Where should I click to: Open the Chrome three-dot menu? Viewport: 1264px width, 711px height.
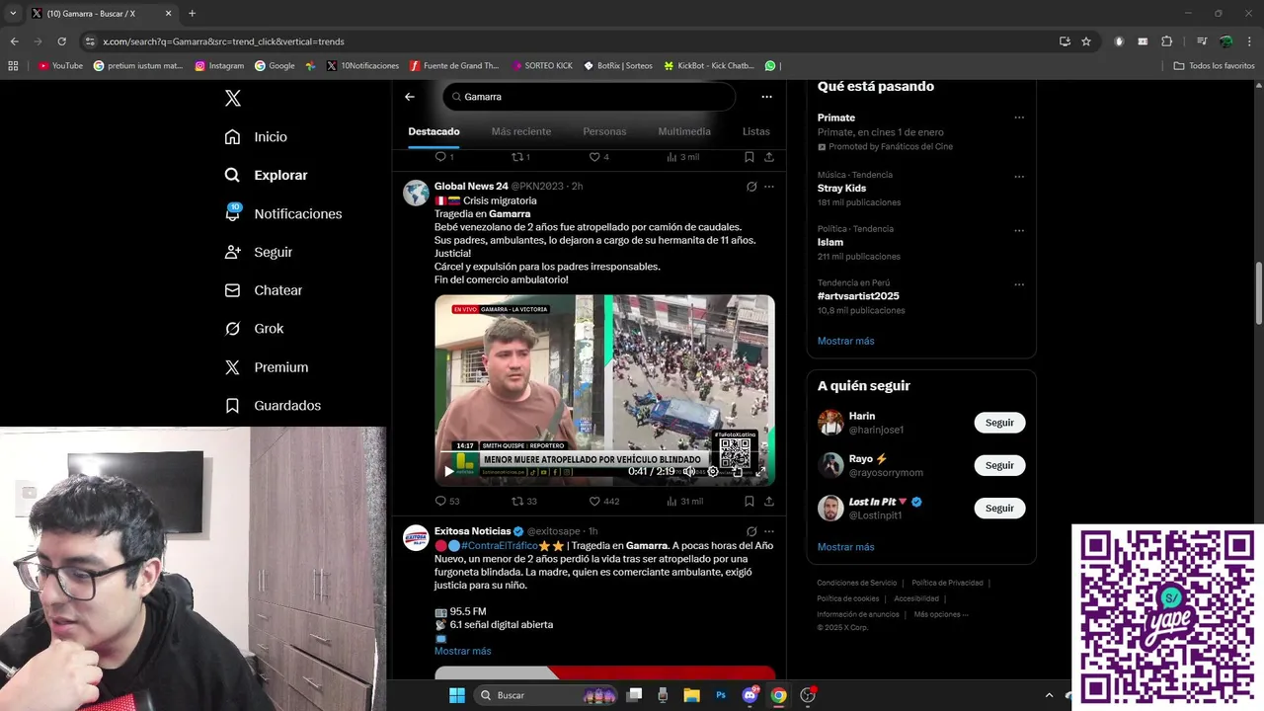(x=1249, y=41)
